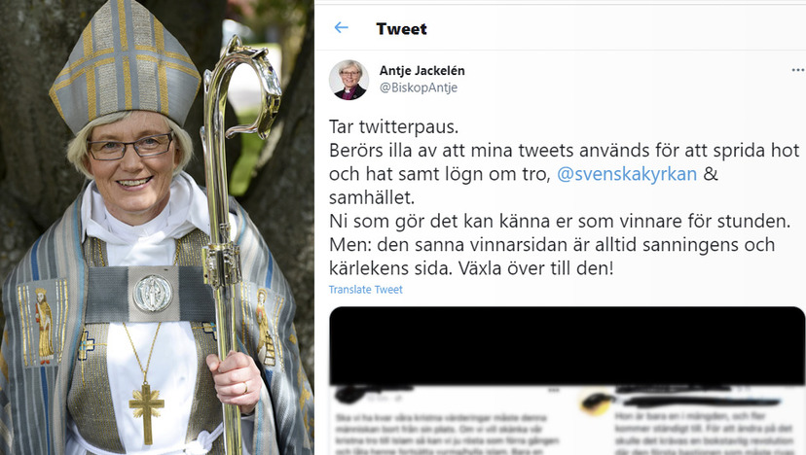Open the tweet's more options ellipsis
The width and height of the screenshot is (806, 455).
798,70
